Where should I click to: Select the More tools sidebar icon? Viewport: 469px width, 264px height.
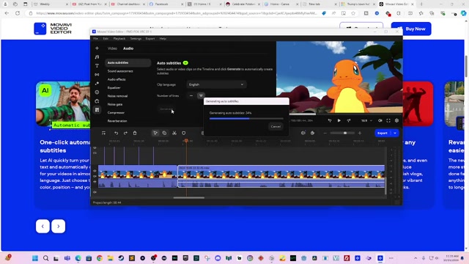coord(97,110)
